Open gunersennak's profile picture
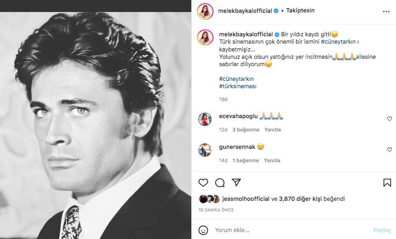The width and height of the screenshot is (396, 239). (205, 150)
